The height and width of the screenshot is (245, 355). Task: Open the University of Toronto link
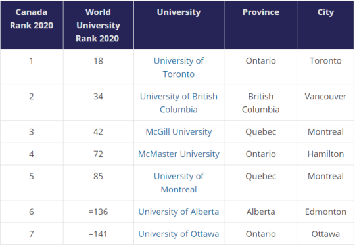tap(179, 68)
